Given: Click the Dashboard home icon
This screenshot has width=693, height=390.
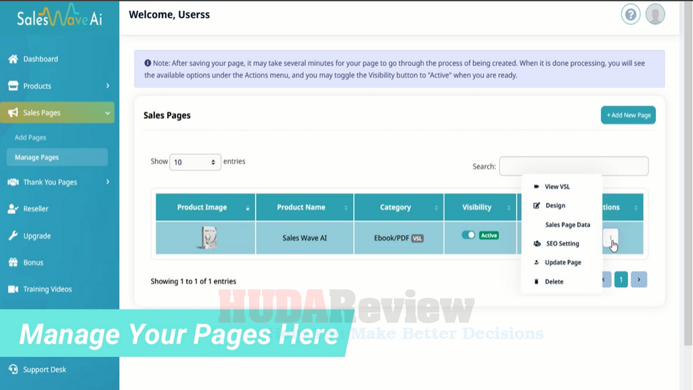Looking at the screenshot, I should click(14, 59).
